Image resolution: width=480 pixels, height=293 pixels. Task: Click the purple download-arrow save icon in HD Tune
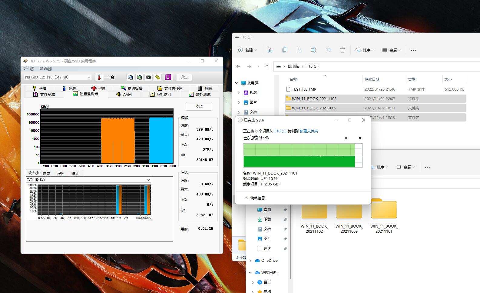pyautogui.click(x=168, y=77)
